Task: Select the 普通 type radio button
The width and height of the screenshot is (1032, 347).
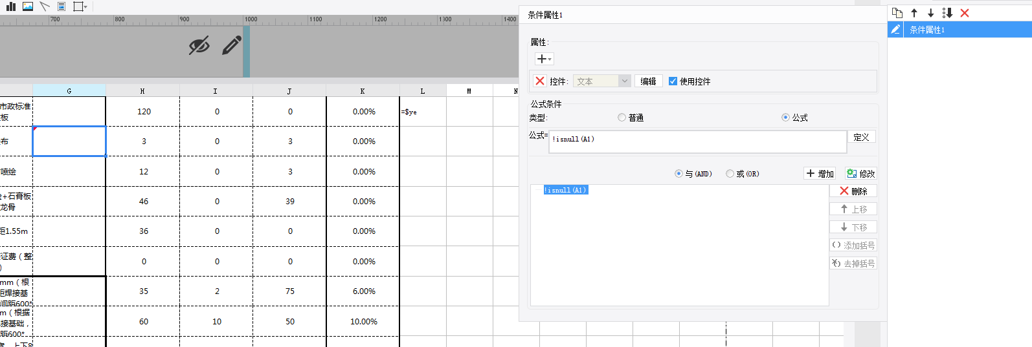Action: point(622,118)
